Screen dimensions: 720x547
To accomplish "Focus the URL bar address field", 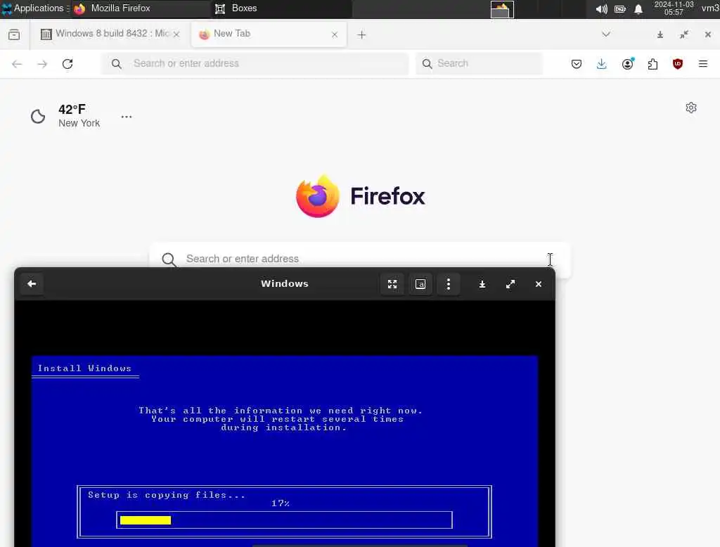I will click(x=255, y=63).
